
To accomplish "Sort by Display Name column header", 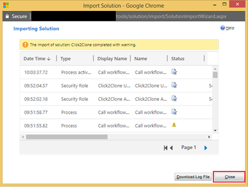I will [112, 59].
